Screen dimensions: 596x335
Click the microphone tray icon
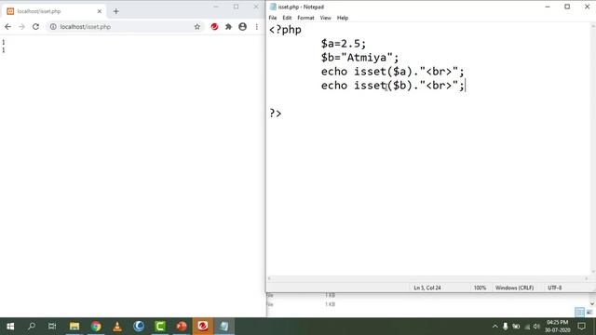point(505,327)
